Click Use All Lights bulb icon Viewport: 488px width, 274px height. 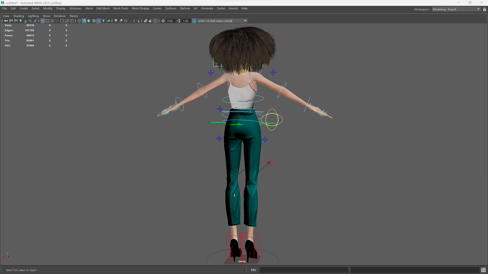pyautogui.click(x=103, y=21)
